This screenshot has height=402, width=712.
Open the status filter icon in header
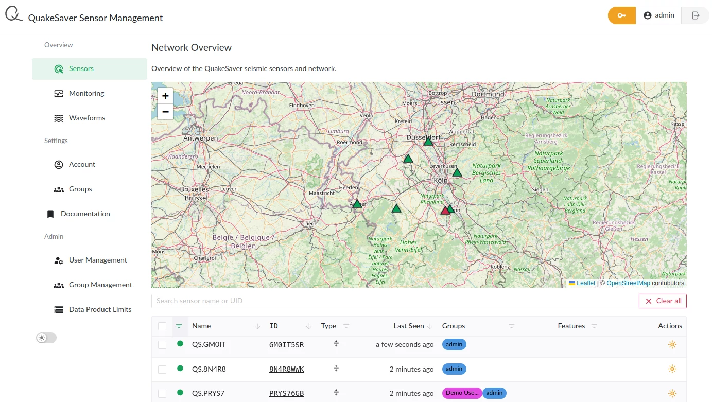179,326
